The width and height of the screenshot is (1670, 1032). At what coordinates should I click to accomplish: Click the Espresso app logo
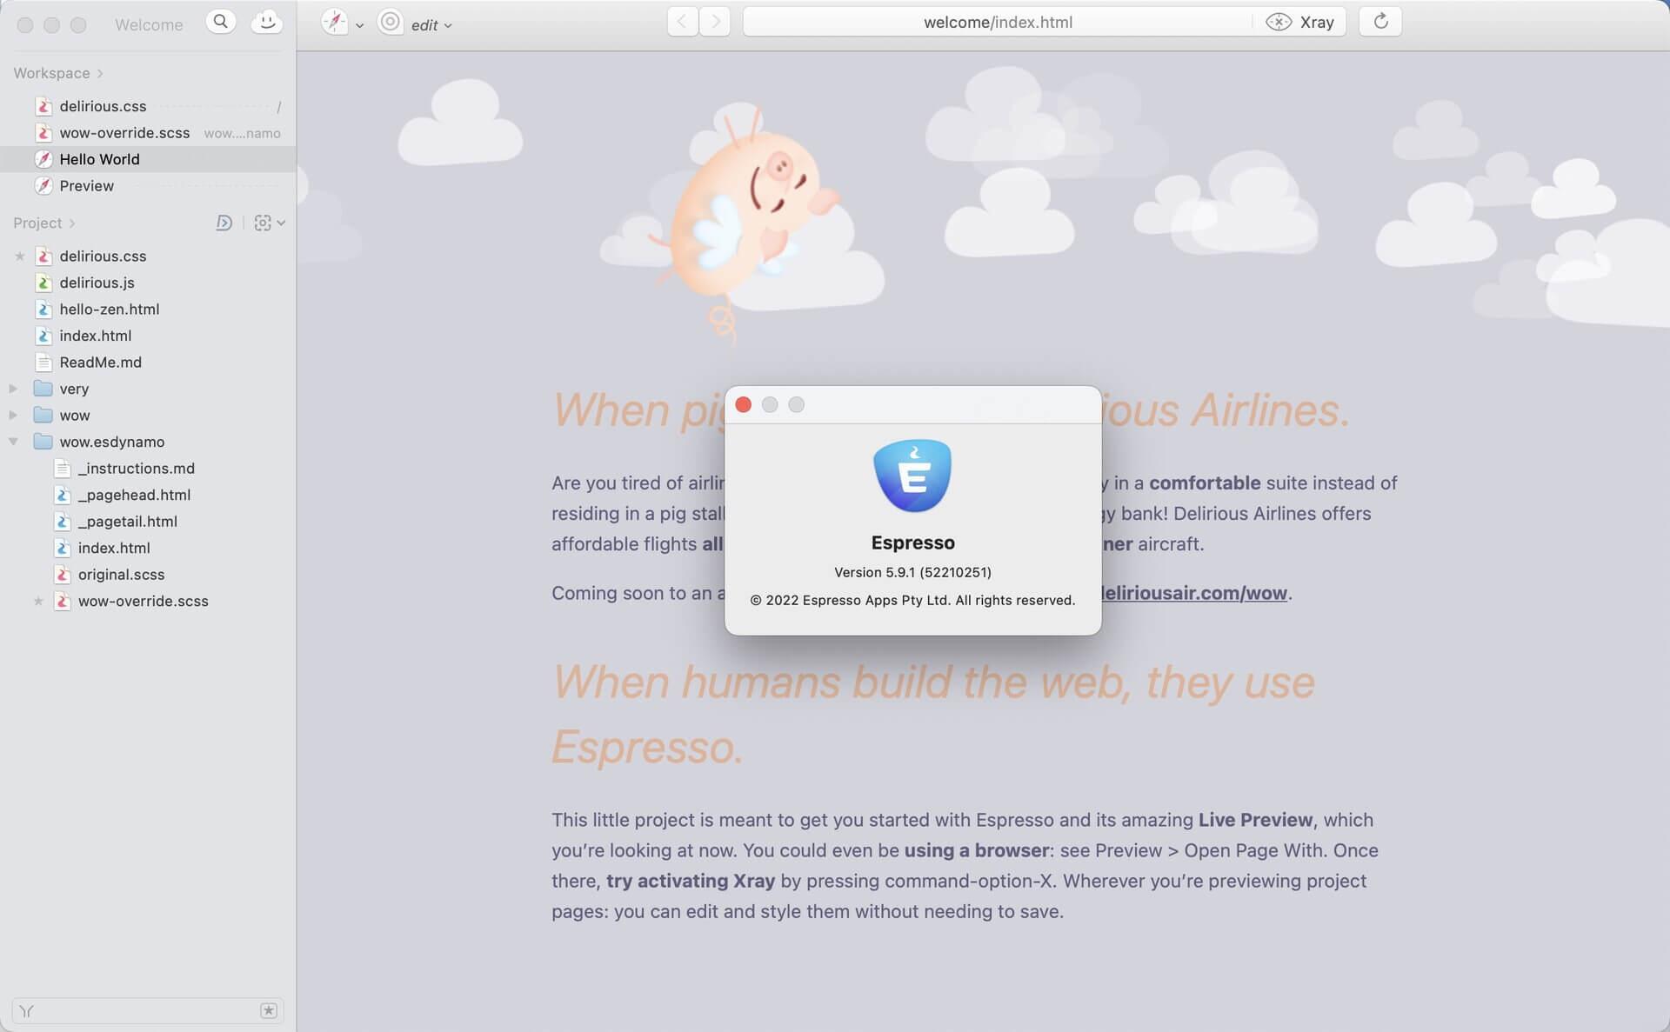pos(912,476)
